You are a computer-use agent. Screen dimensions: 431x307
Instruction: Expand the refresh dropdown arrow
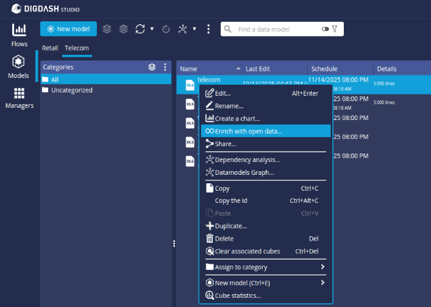(x=152, y=29)
